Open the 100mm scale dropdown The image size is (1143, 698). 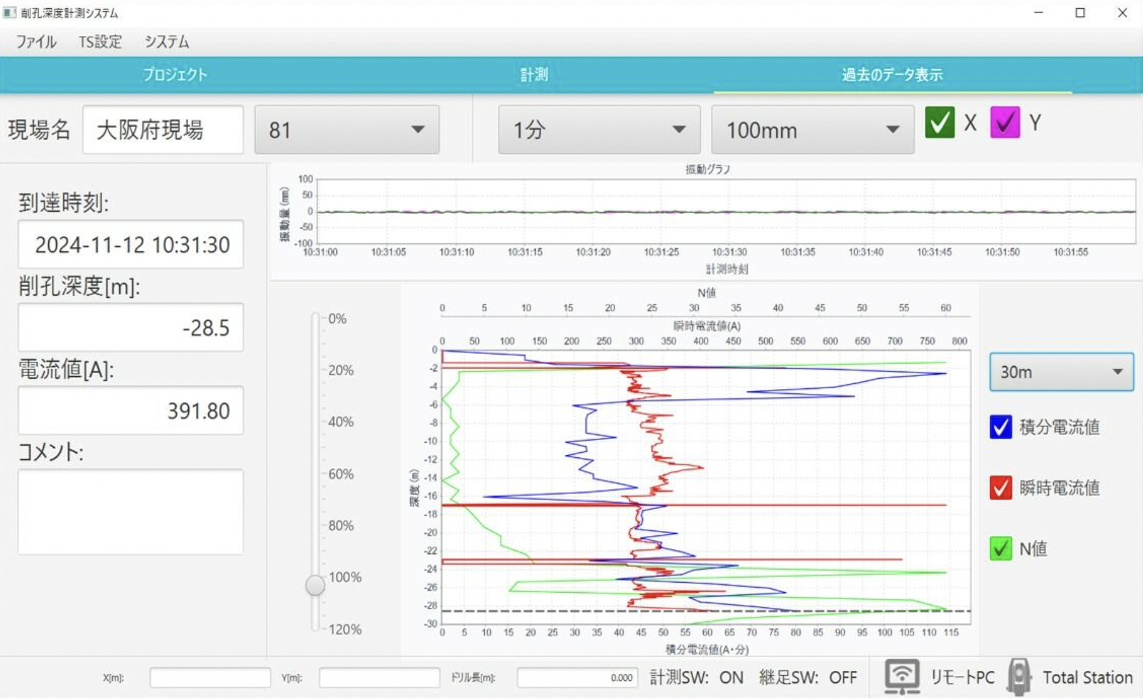[812, 130]
